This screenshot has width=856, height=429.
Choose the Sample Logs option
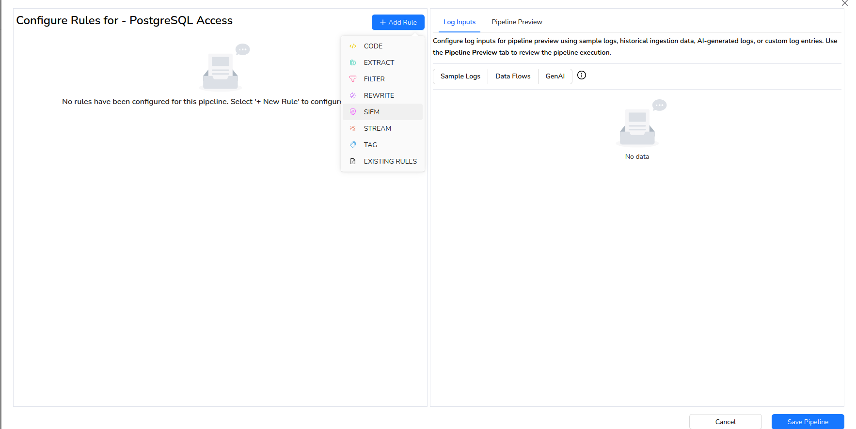460,76
